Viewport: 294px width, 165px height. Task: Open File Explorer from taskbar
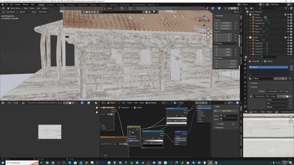point(47,163)
